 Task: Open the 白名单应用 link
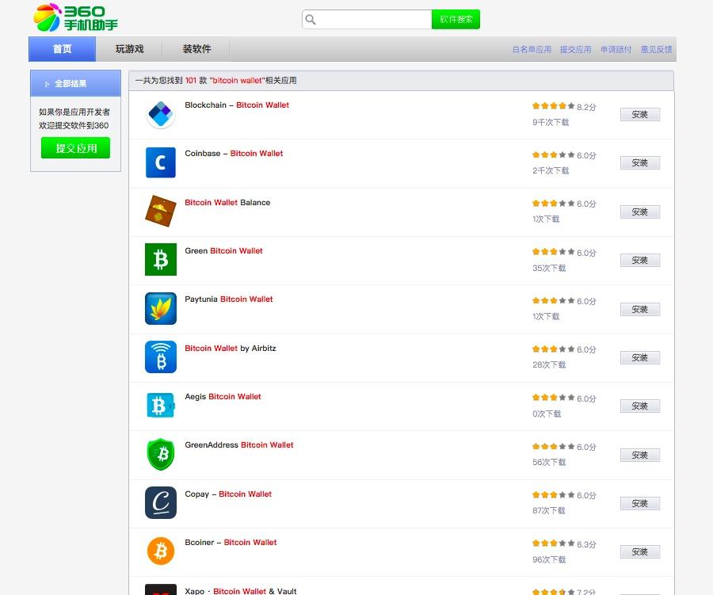coord(532,50)
